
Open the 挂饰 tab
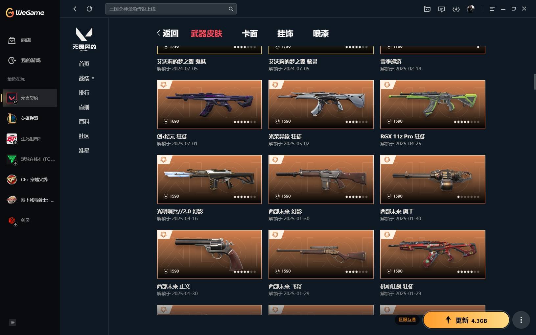[285, 34]
